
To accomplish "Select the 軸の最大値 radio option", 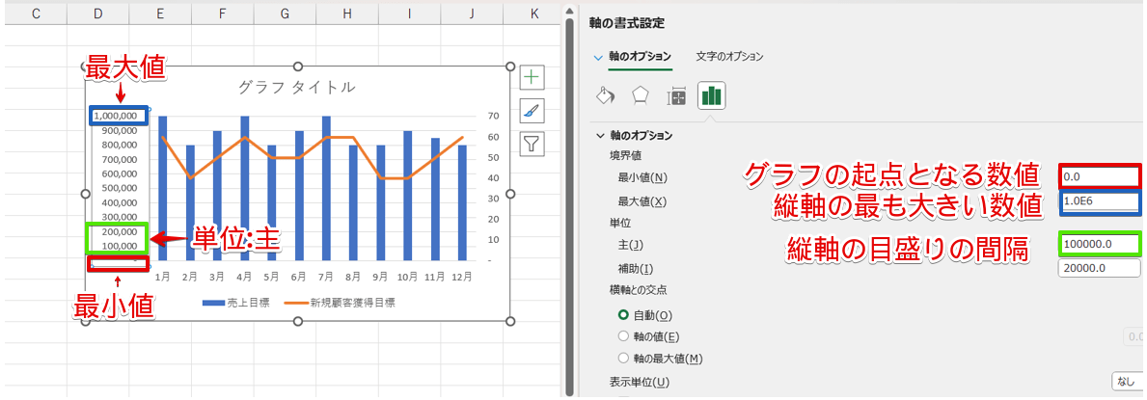I will (623, 359).
